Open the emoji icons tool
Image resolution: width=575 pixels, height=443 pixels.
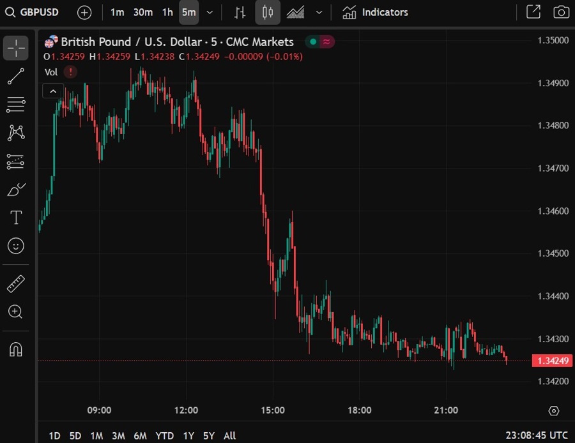point(16,246)
